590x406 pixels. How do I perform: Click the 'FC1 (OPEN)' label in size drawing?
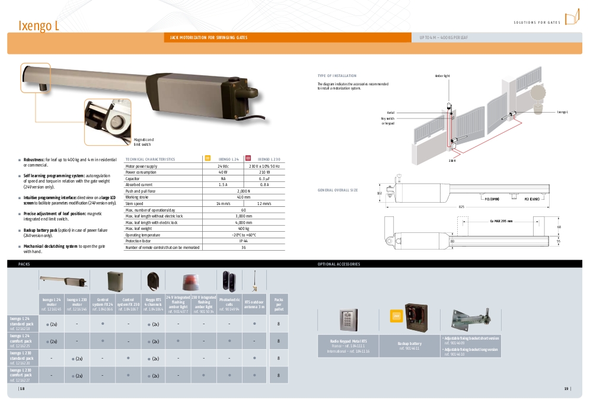click(492, 199)
